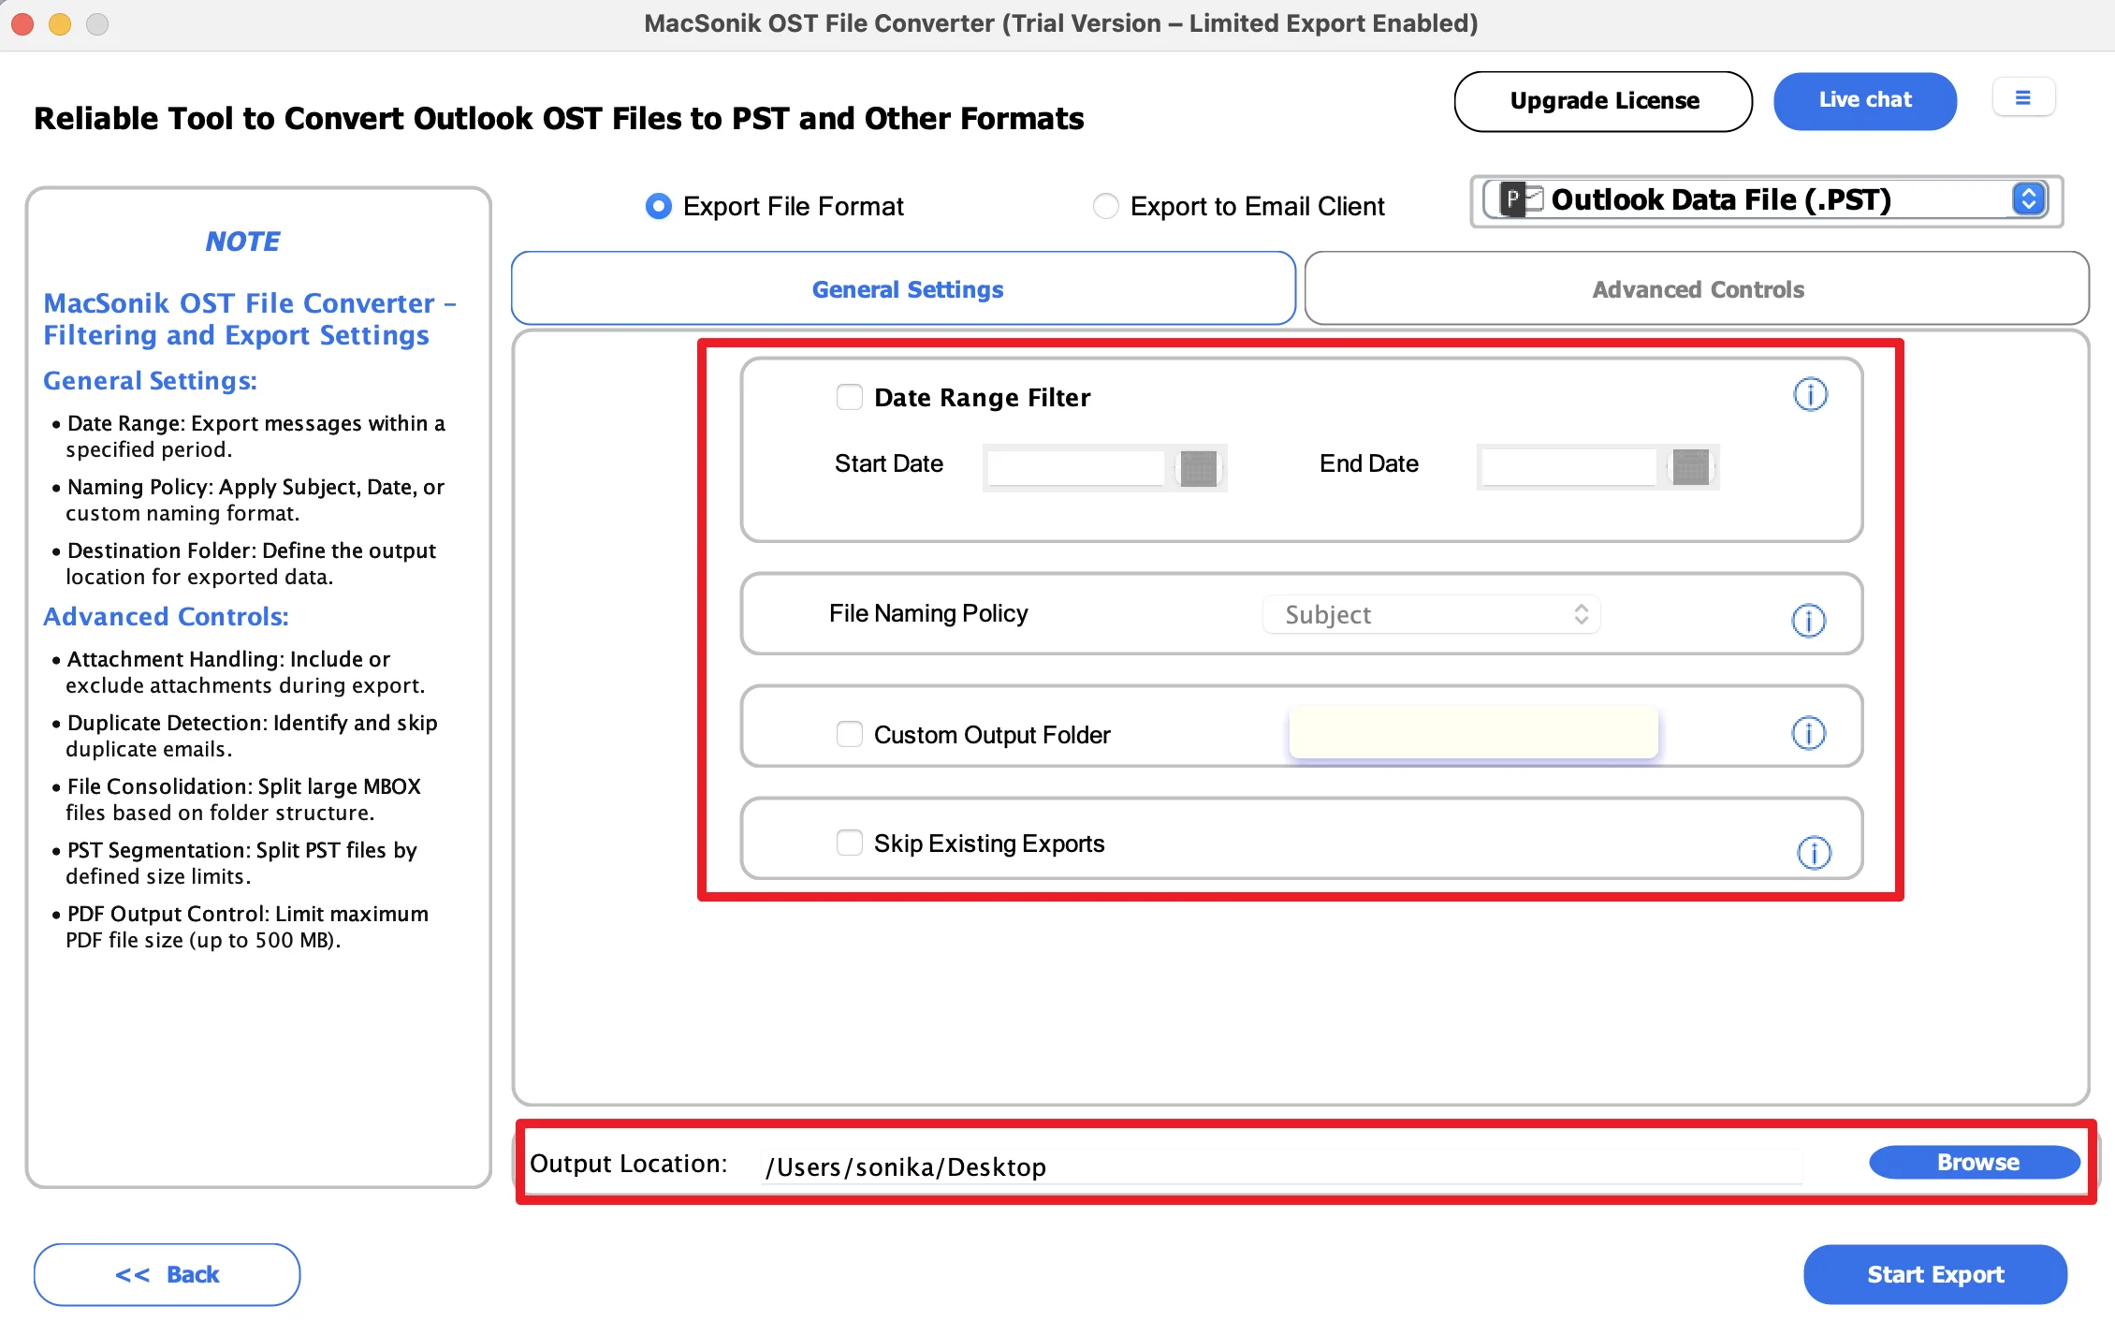Click the window's red close button
The width and height of the screenshot is (2115, 1335).
(x=23, y=23)
